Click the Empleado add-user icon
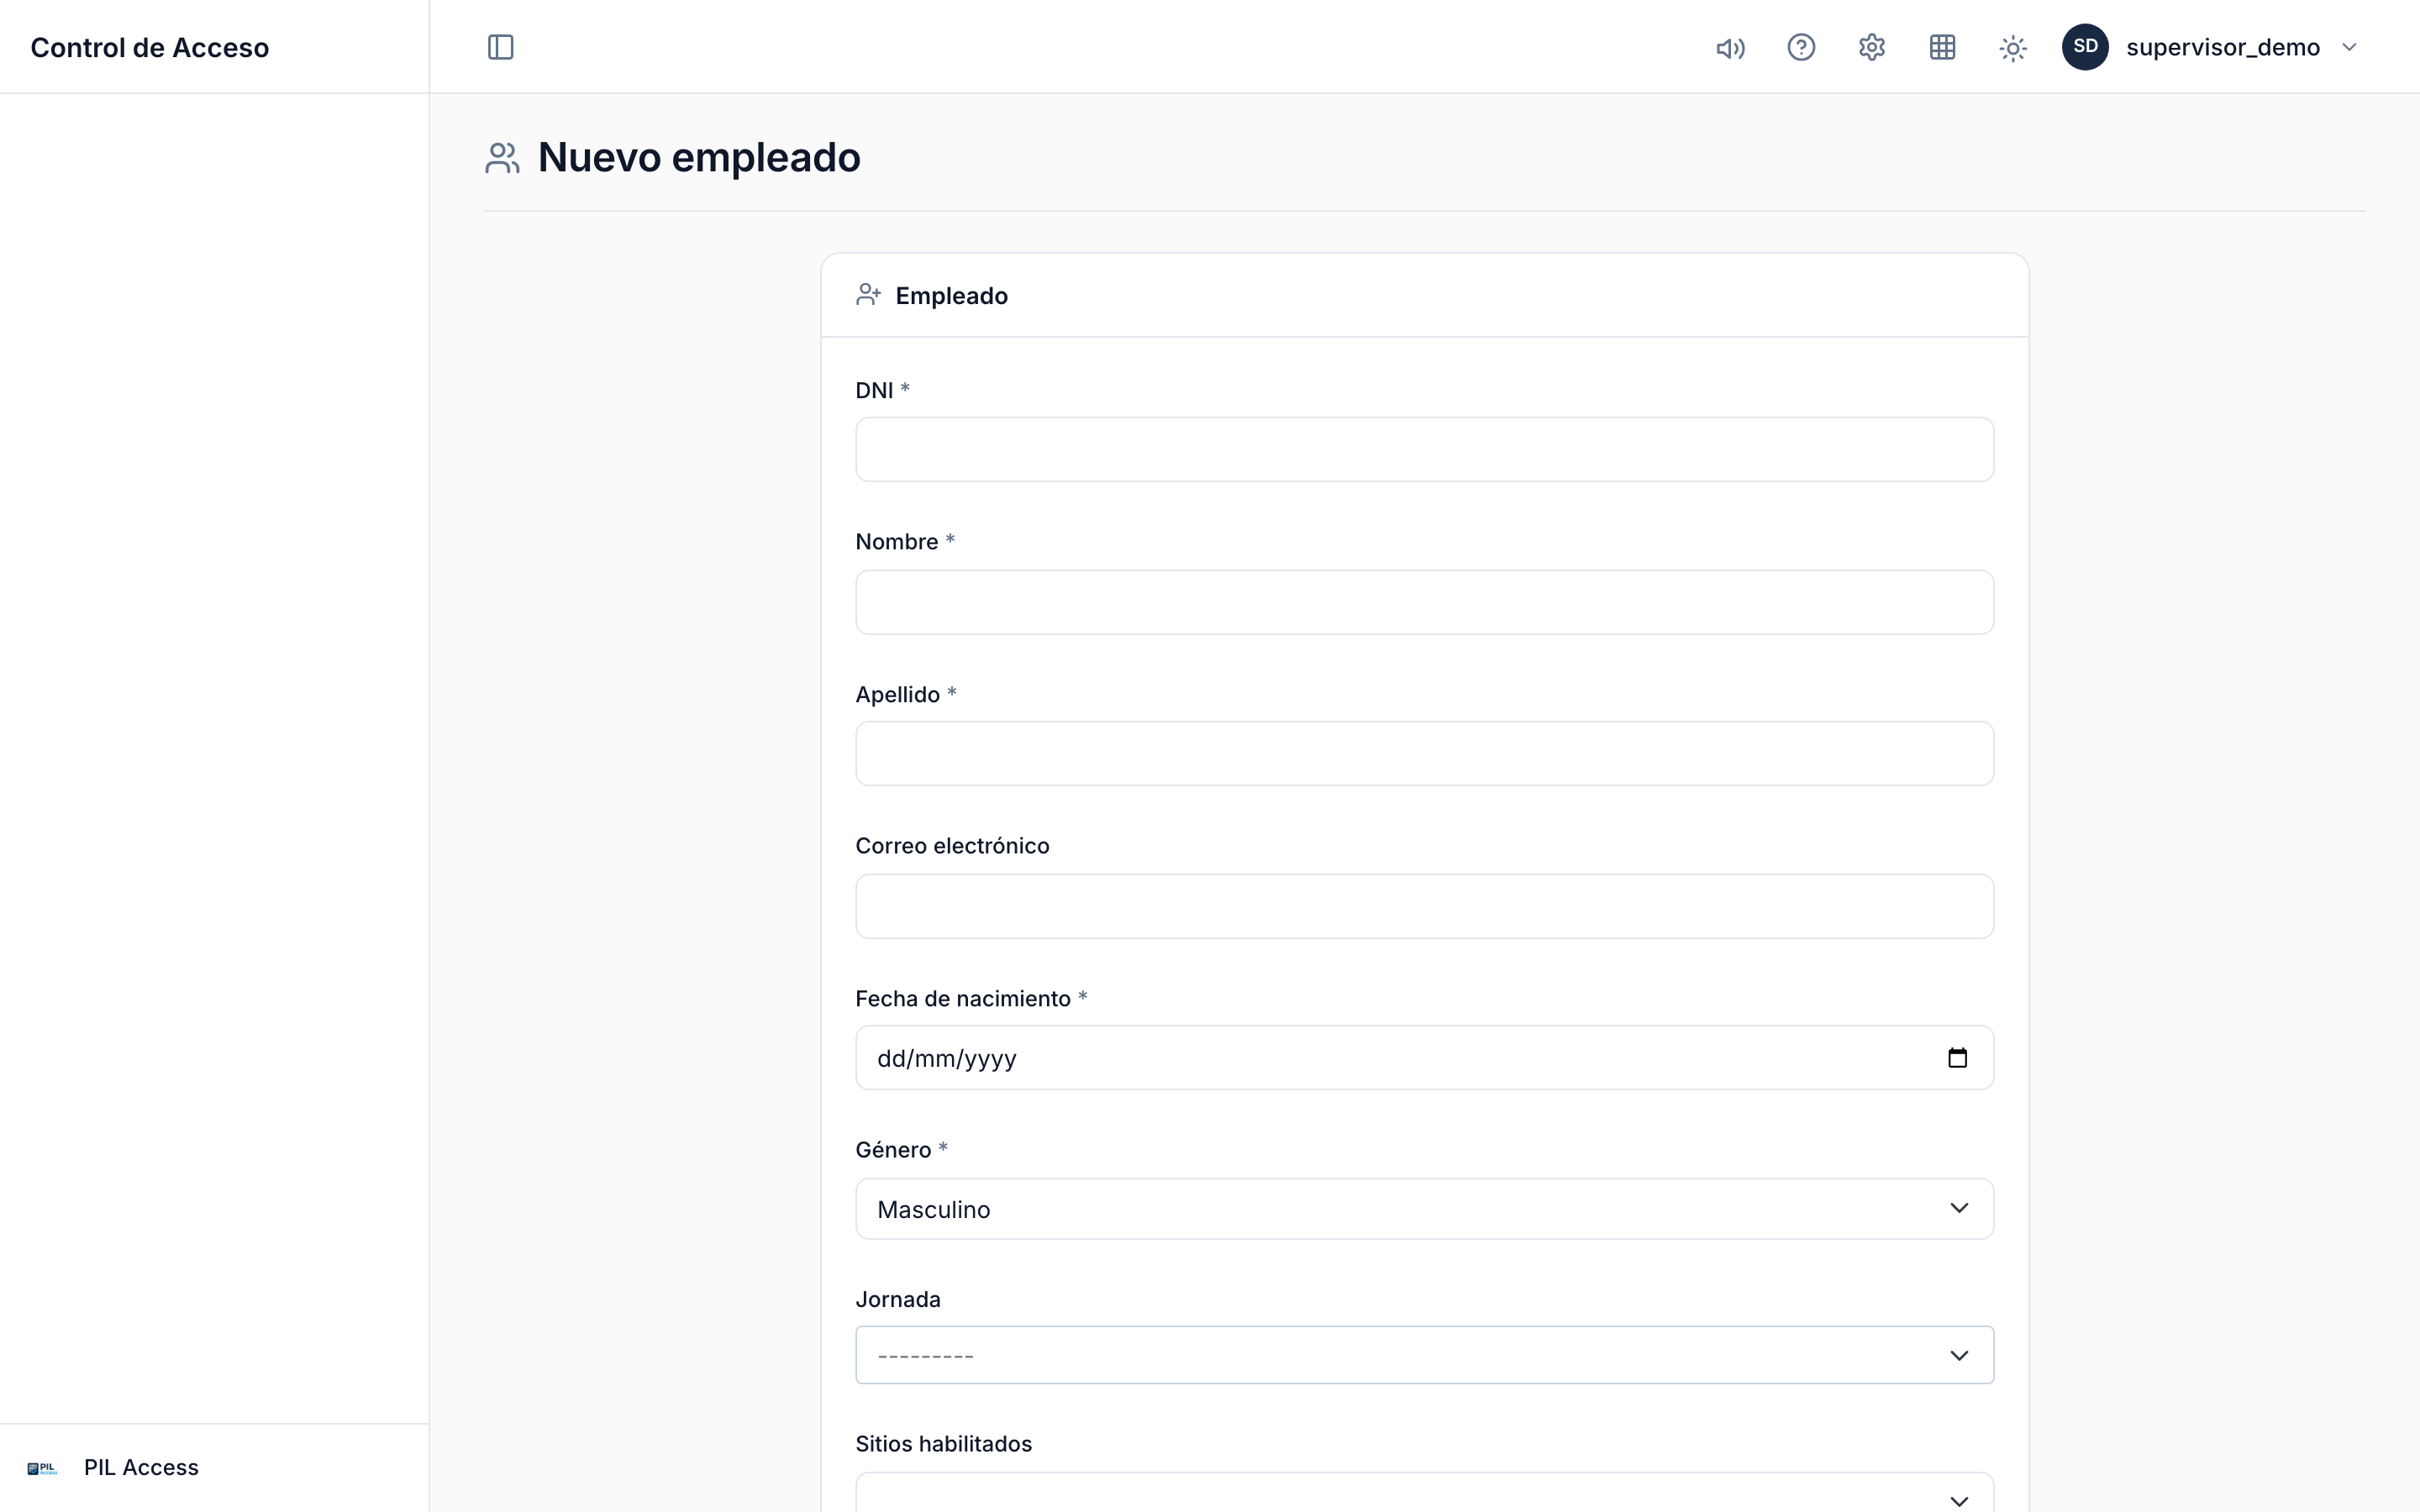Image resolution: width=2420 pixels, height=1512 pixels. click(868, 295)
